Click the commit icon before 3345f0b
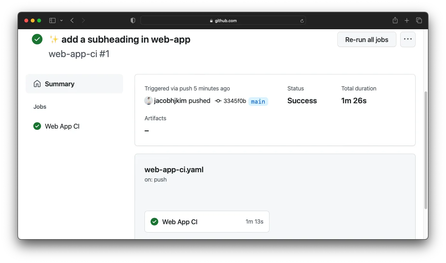446x263 pixels. tap(218, 101)
